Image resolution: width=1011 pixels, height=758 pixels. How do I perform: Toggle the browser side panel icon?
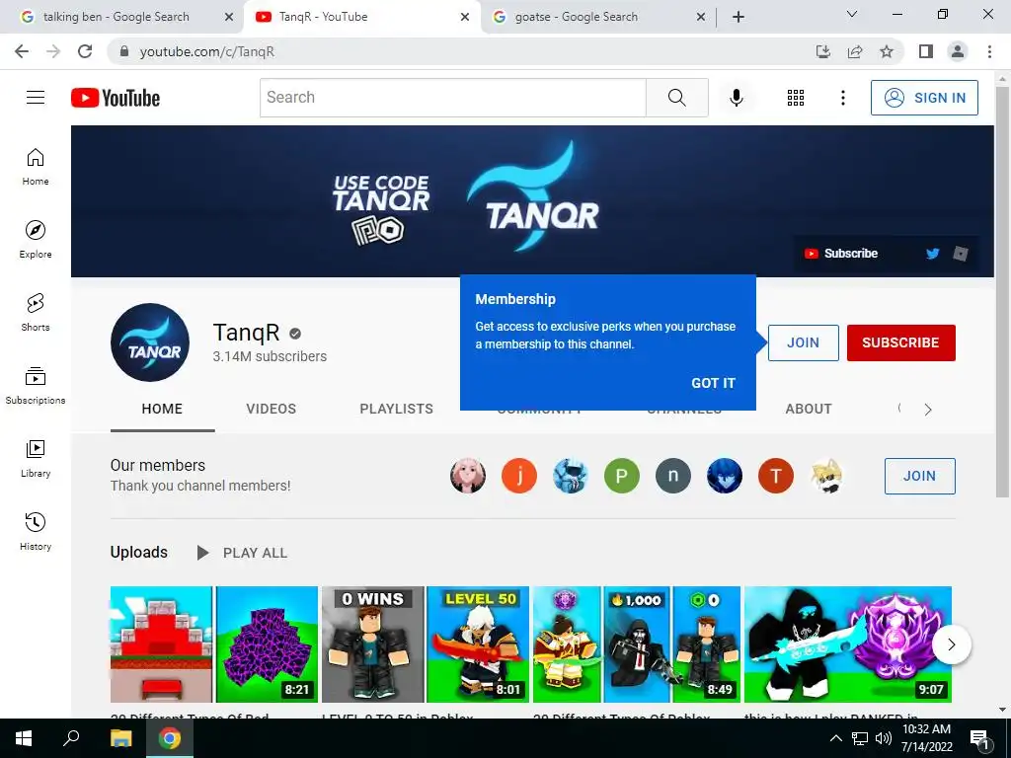(x=926, y=51)
